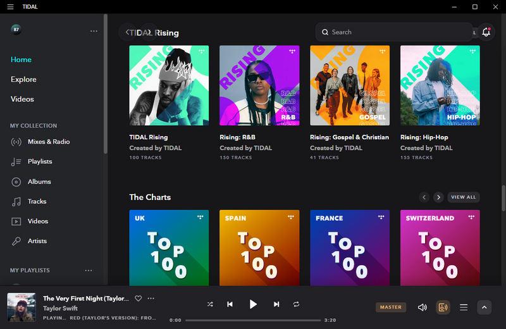Open the UK Top 100 chart

(169, 247)
